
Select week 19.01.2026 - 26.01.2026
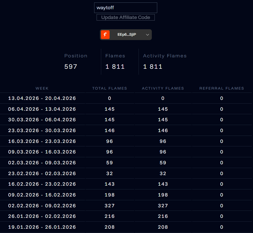click(42, 227)
